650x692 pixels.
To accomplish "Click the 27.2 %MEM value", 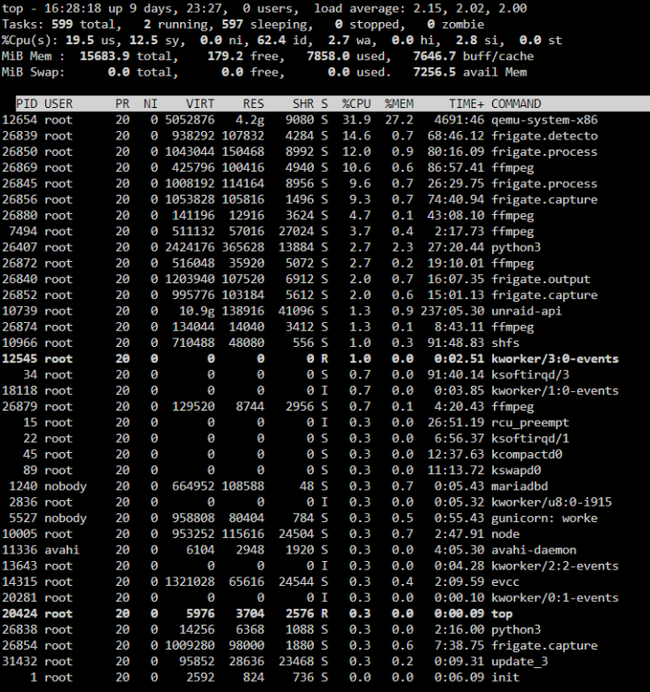I will 399,120.
